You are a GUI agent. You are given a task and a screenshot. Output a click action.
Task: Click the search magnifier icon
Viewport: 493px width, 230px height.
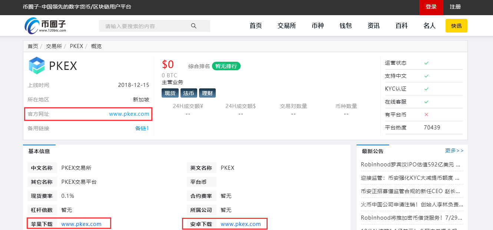point(193,26)
